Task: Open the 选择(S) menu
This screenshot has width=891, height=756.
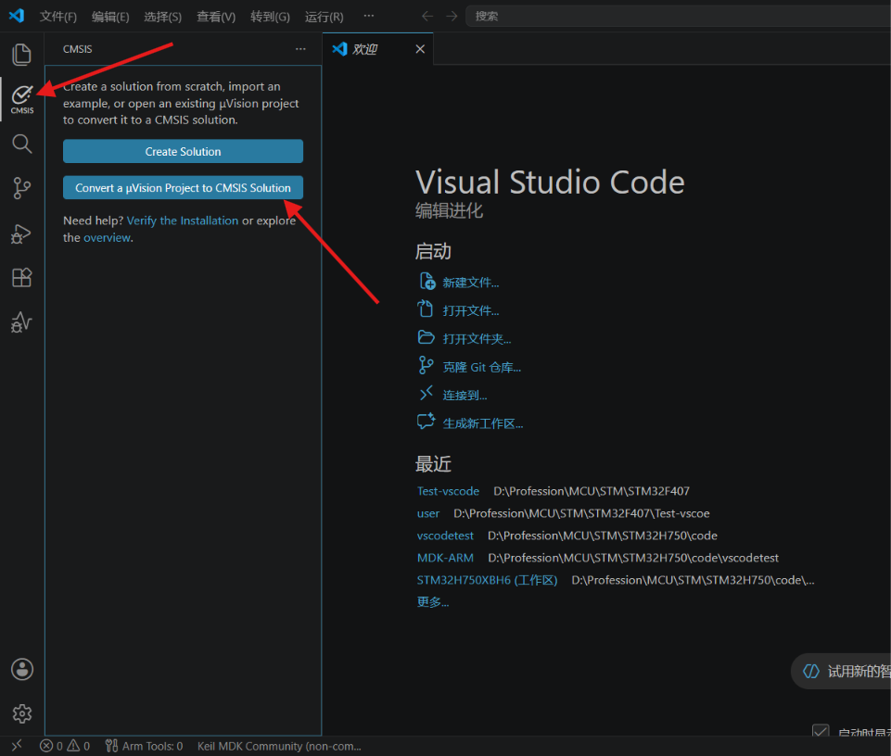Action: click(x=162, y=17)
